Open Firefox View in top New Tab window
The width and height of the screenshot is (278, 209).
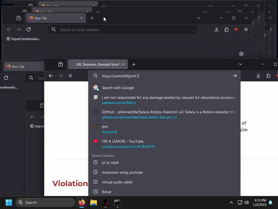[19, 18]
